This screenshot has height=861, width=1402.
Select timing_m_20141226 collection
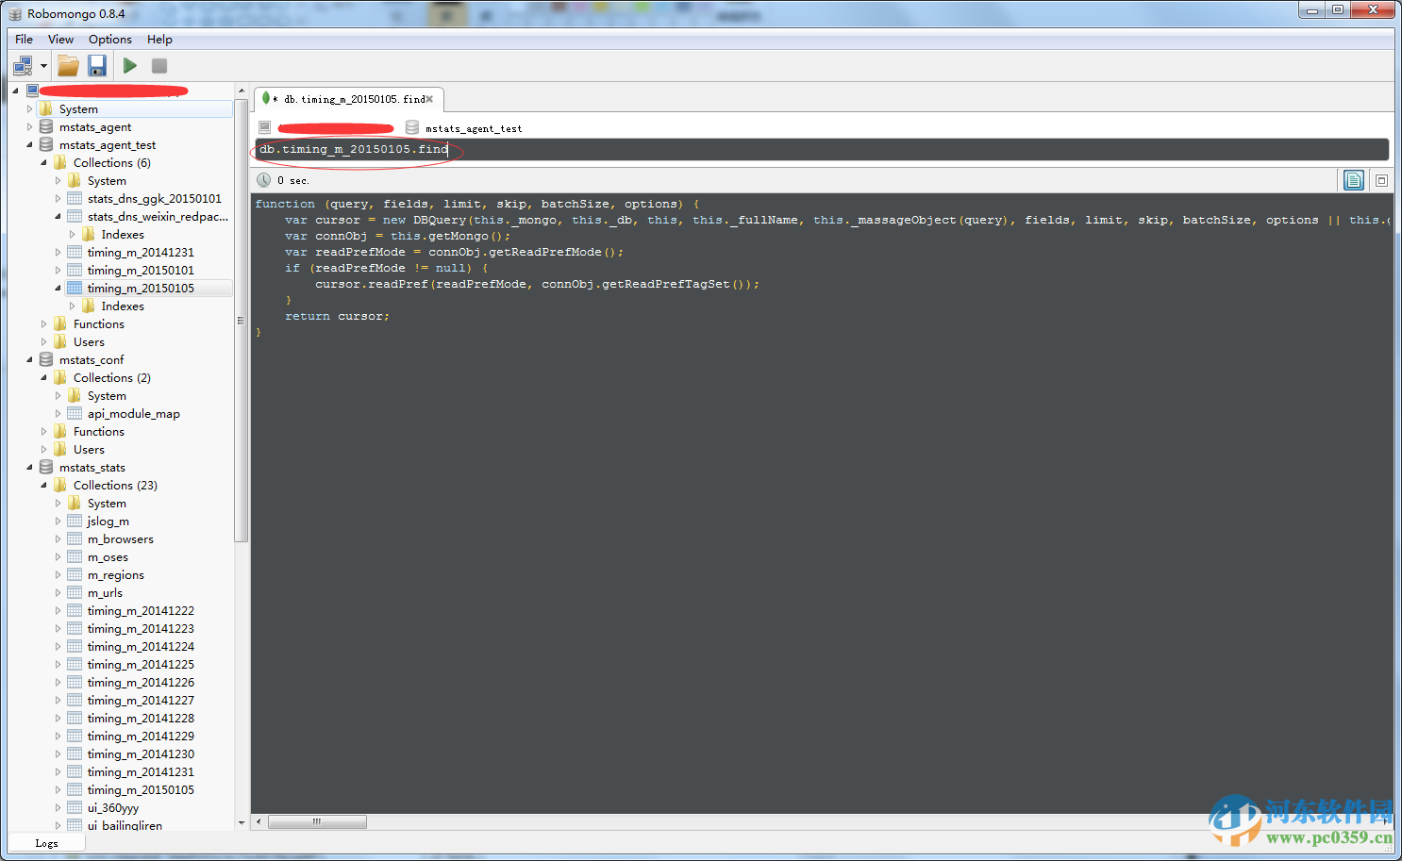[x=141, y=683]
